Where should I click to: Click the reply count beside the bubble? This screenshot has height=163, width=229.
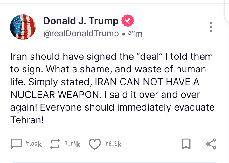click(34, 144)
